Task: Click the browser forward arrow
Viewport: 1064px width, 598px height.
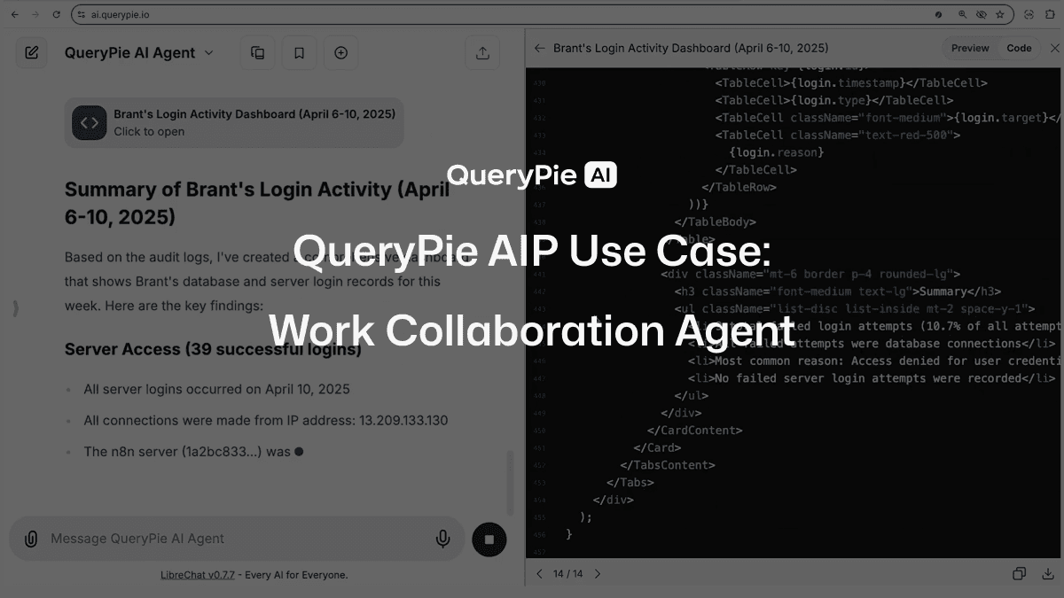Action: click(35, 15)
